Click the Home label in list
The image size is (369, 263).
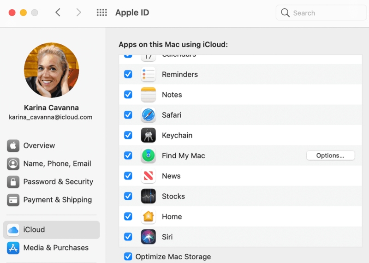click(x=172, y=216)
